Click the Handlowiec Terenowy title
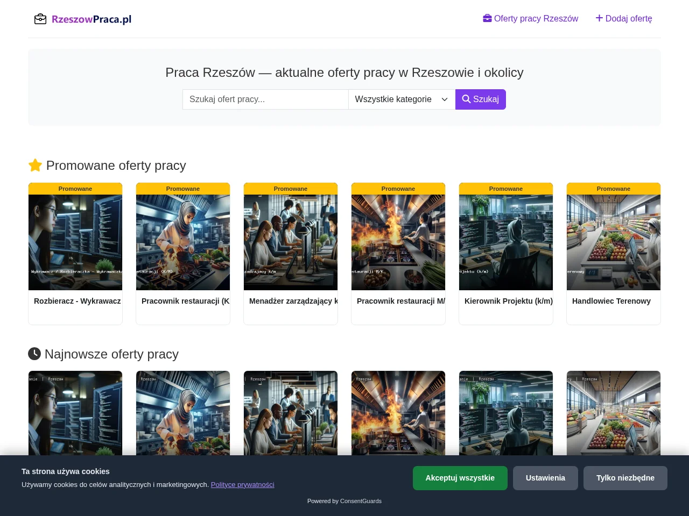 [x=611, y=301]
